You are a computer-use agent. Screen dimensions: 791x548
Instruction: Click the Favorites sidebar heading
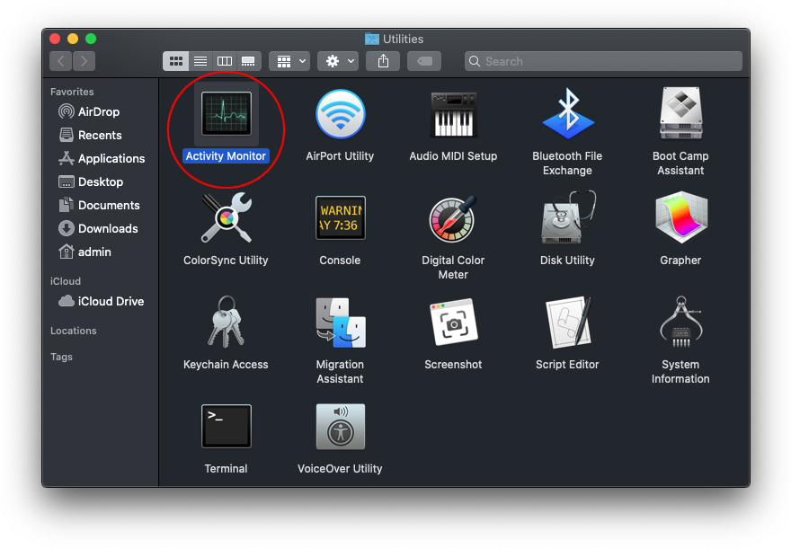coord(72,92)
